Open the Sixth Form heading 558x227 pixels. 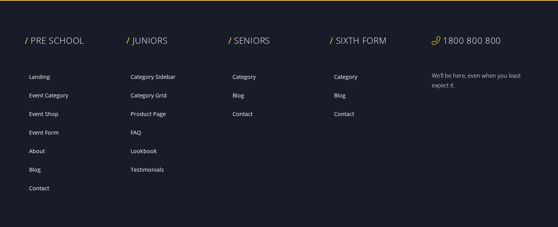point(361,41)
